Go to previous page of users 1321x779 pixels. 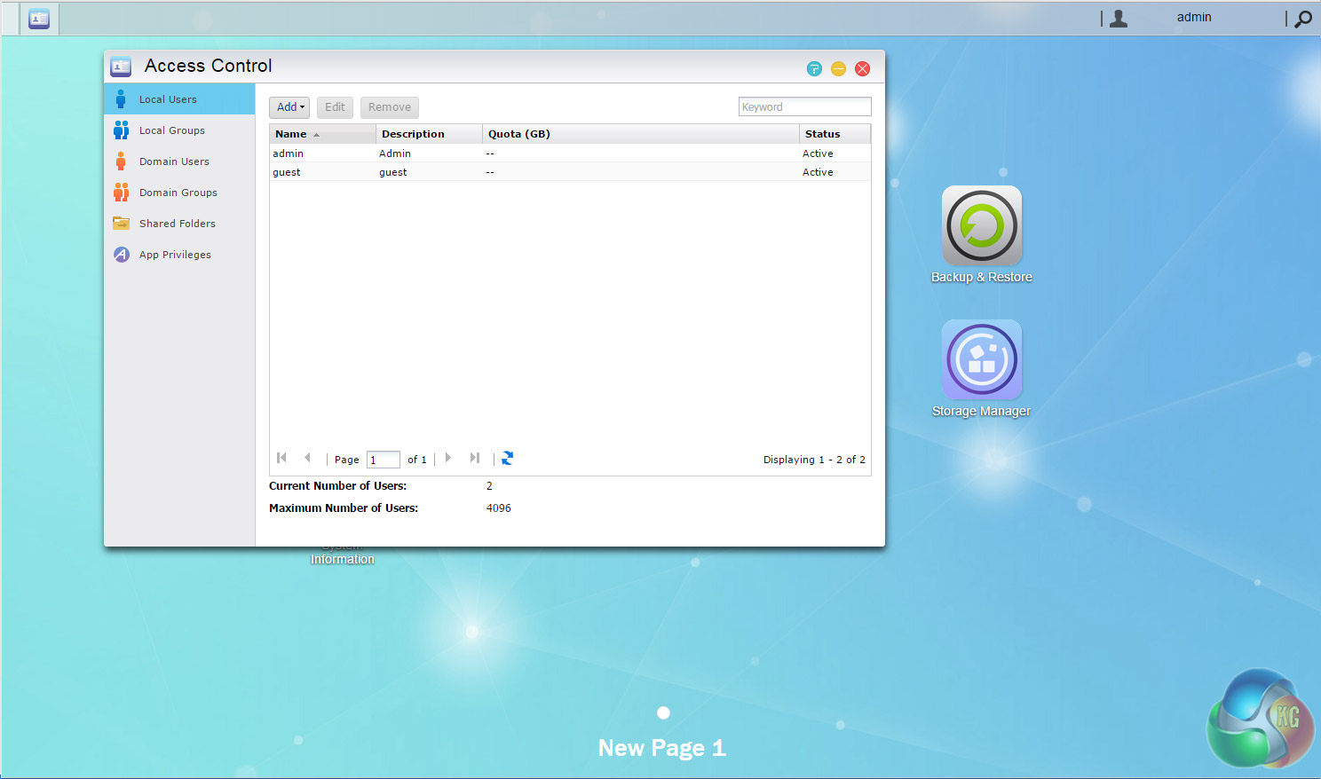307,458
